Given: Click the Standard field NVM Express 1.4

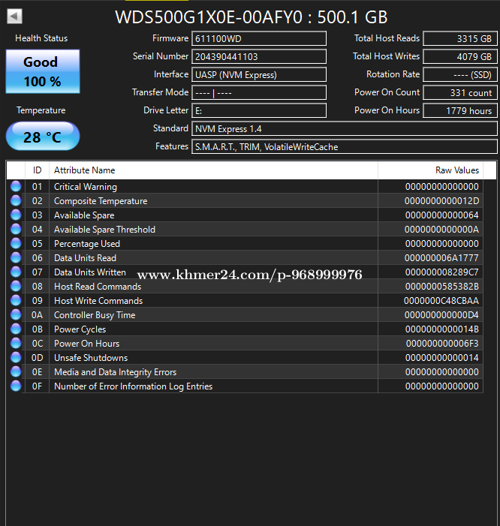Looking at the screenshot, I should tap(345, 128).
